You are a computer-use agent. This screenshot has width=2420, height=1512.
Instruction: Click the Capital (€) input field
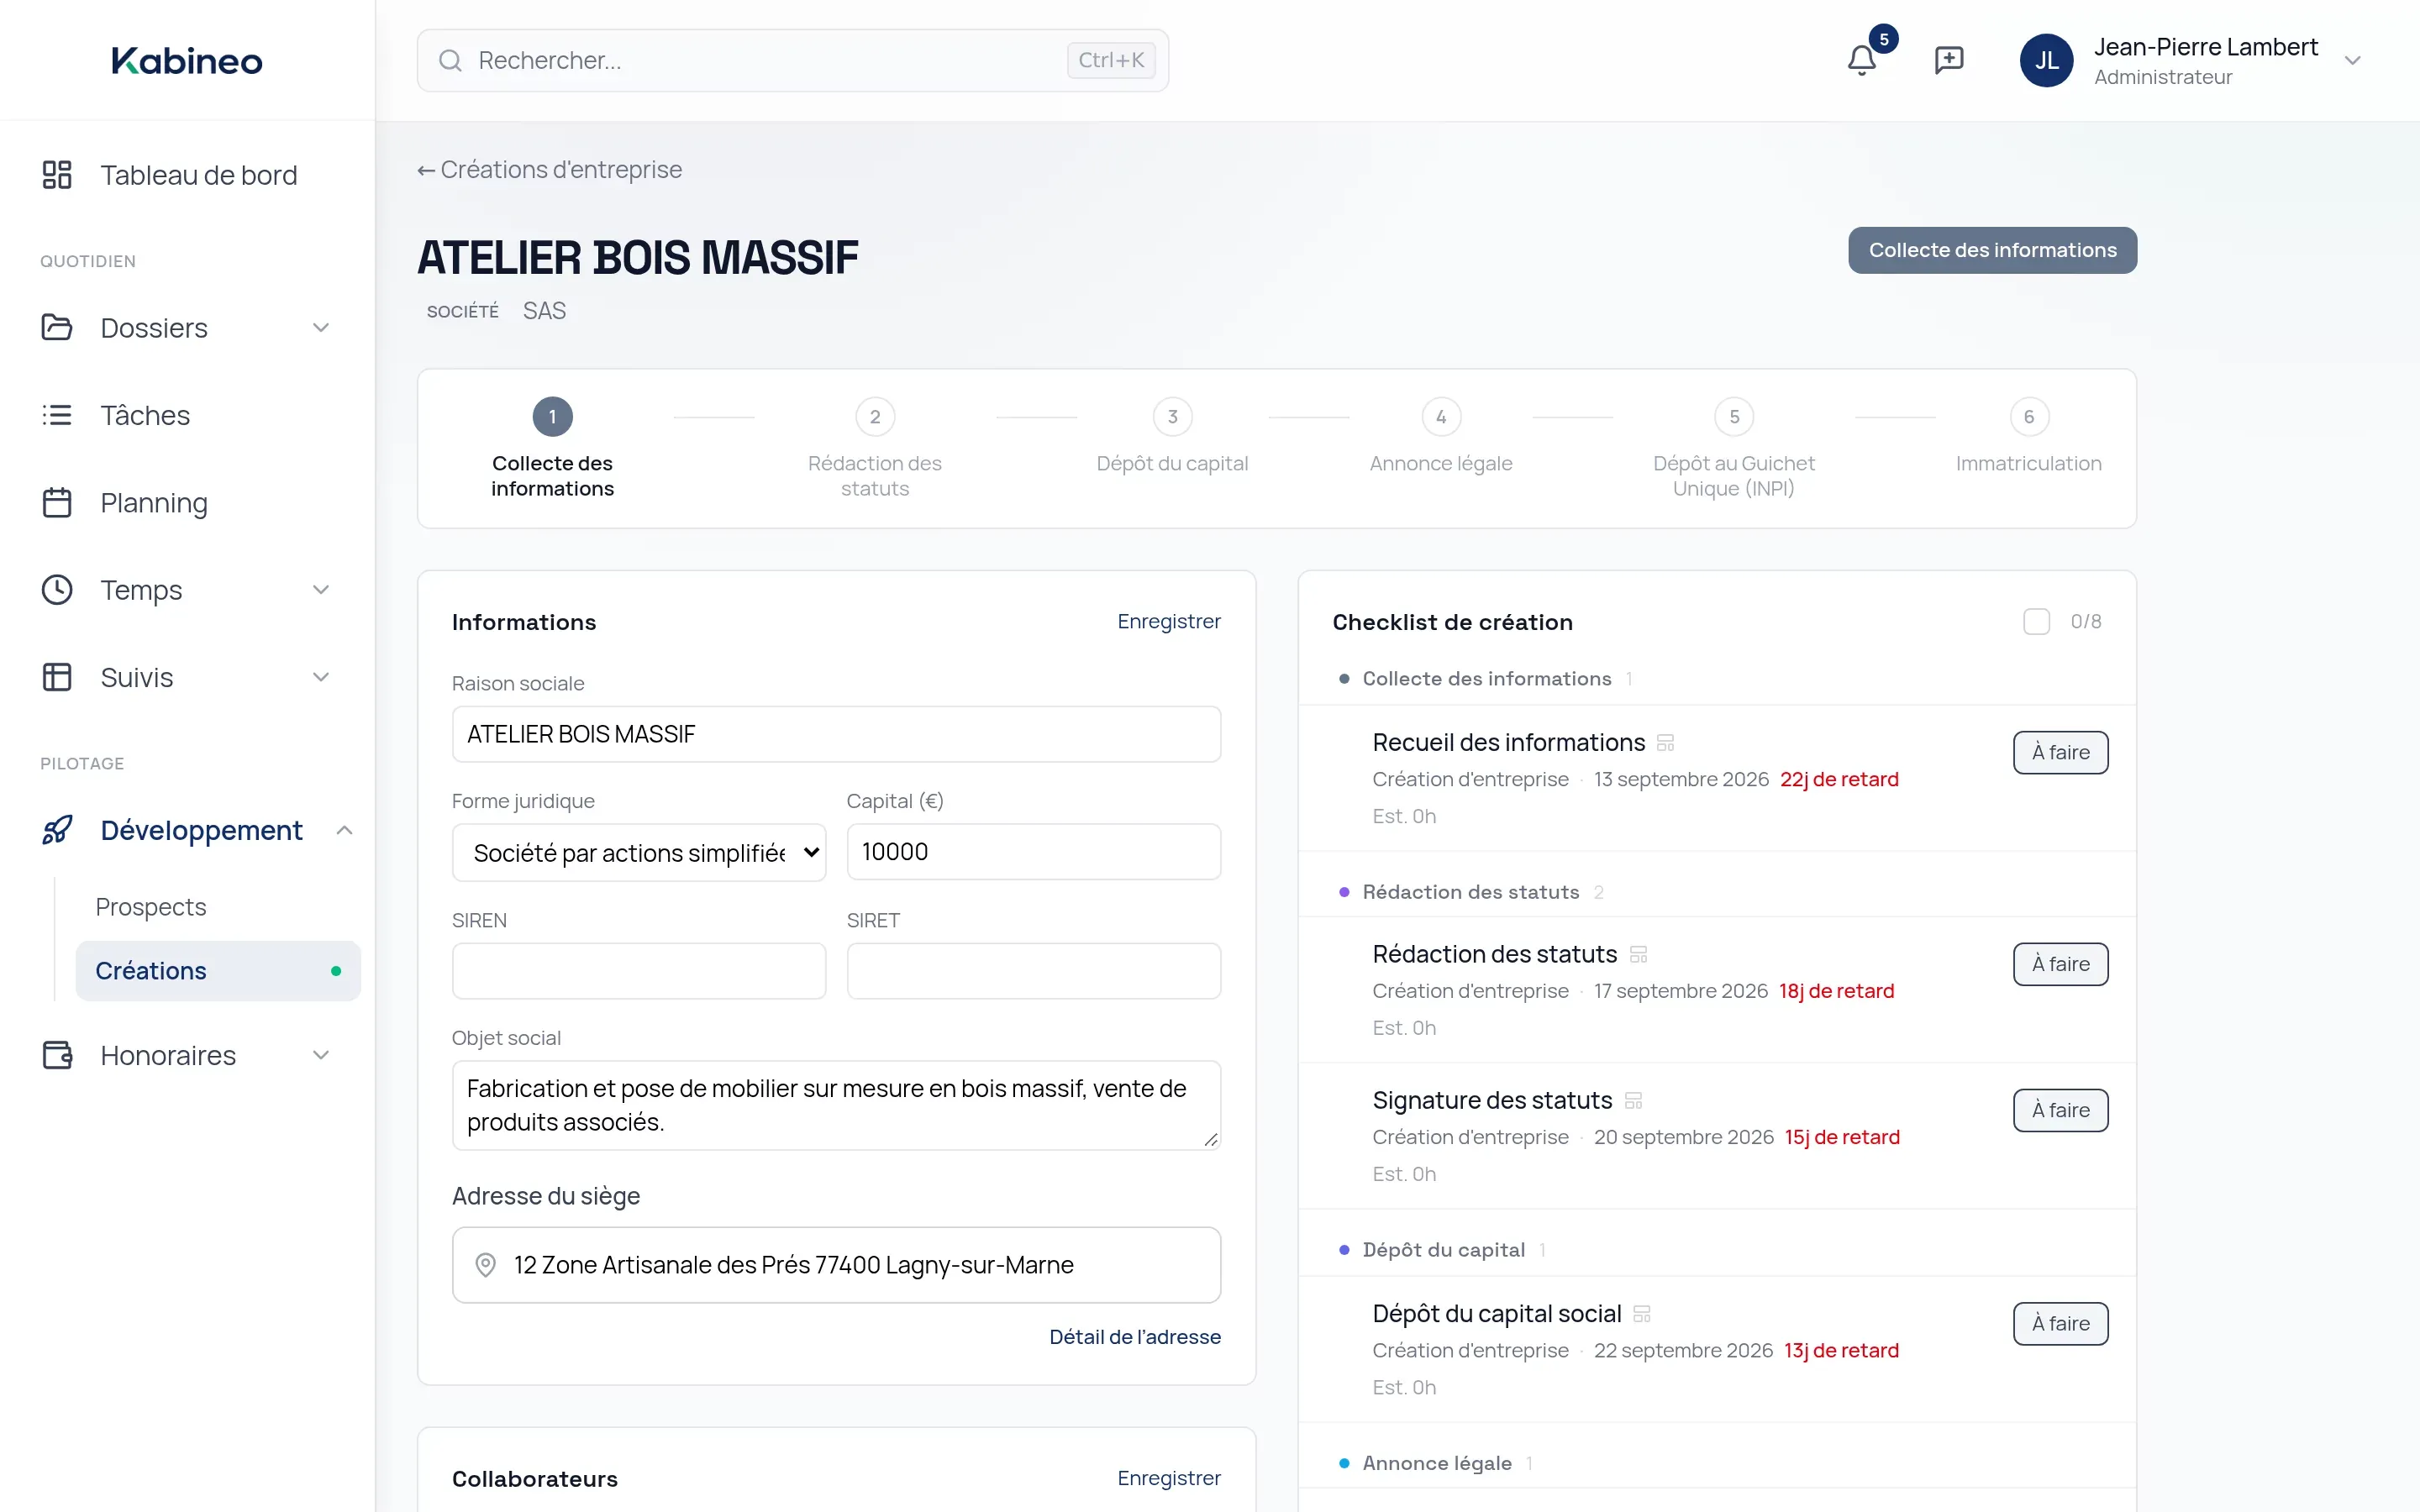pyautogui.click(x=1033, y=852)
